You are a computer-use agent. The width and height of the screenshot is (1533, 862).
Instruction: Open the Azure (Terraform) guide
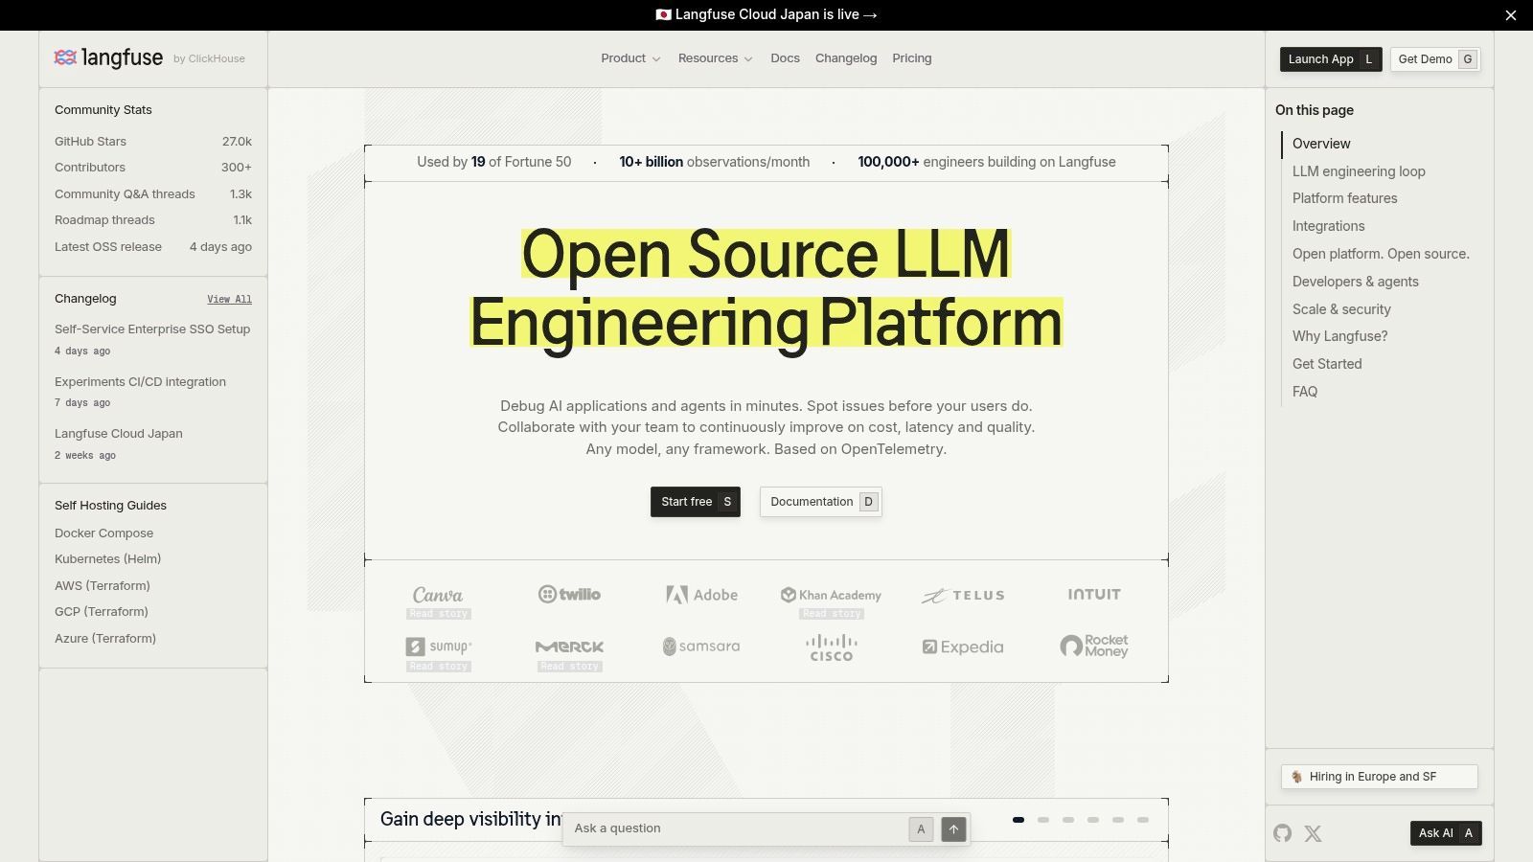pyautogui.click(x=105, y=639)
